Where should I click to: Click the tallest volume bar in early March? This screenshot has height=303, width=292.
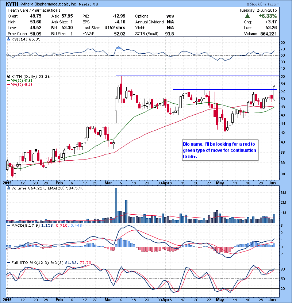click(x=116, y=205)
